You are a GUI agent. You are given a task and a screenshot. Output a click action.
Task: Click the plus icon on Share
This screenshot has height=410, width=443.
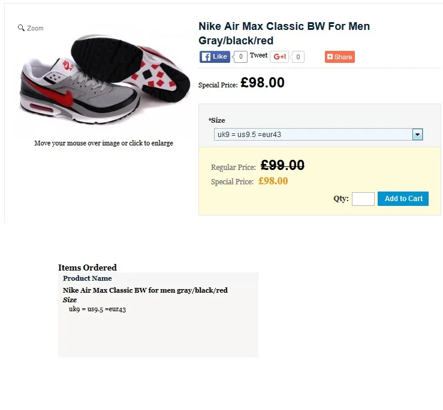[x=330, y=56]
